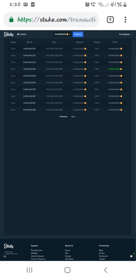Open Facebook link under Community
136x279 pixels.
tap(103, 256)
